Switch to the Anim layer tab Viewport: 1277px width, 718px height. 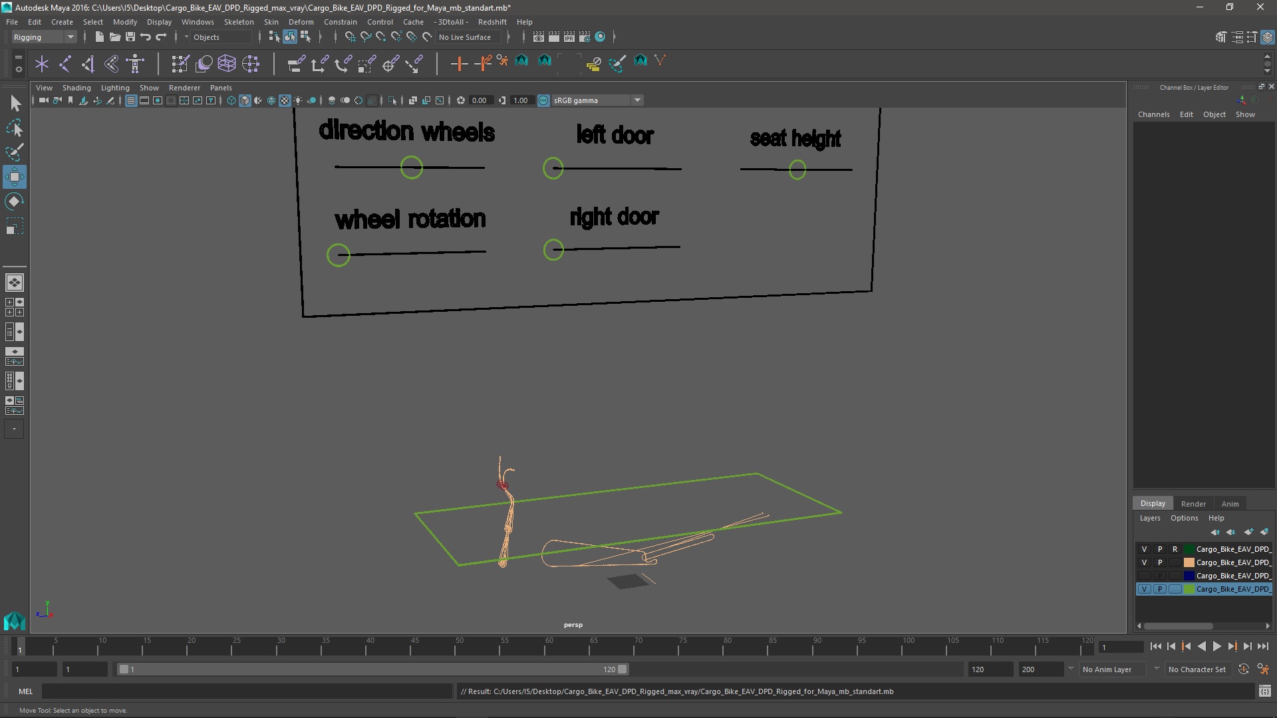(1230, 504)
